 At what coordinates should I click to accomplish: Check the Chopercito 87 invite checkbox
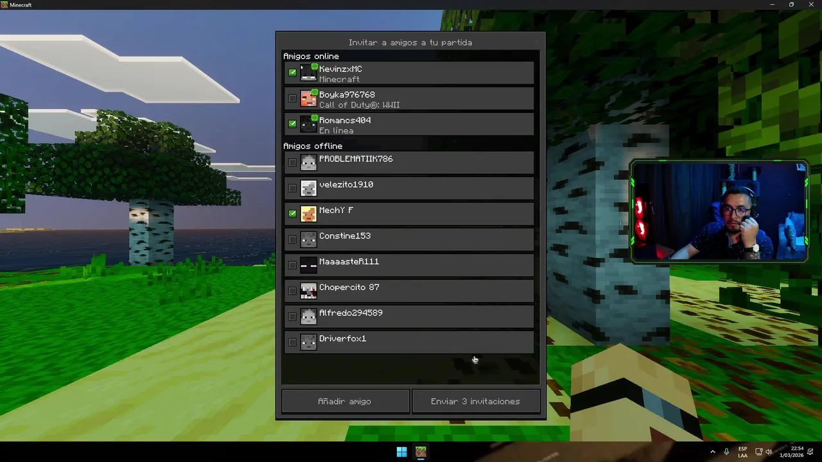click(293, 291)
